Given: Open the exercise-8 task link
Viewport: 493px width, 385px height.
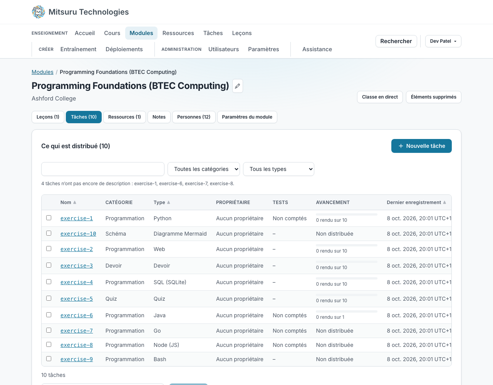Looking at the screenshot, I should 77,345.
